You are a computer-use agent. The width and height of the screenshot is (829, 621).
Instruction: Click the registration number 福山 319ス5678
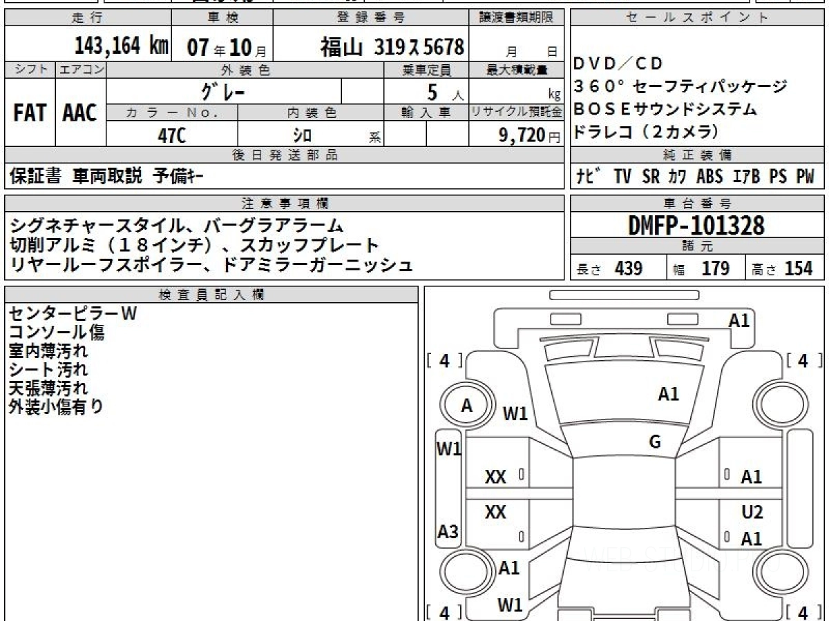point(392,47)
